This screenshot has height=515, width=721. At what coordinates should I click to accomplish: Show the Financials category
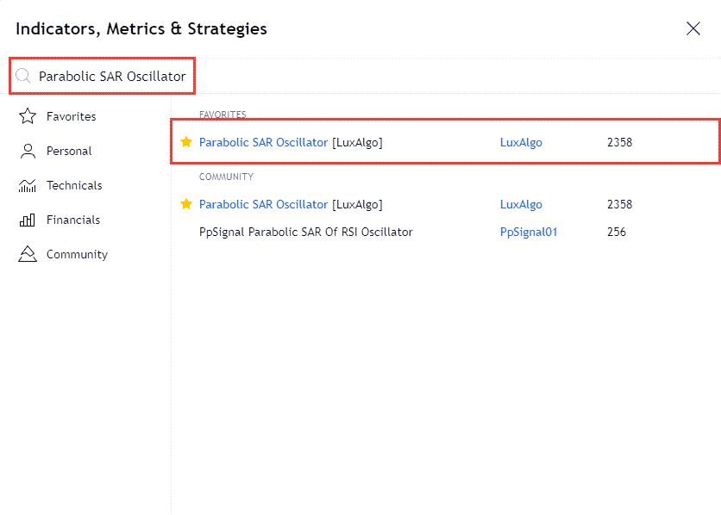73,220
